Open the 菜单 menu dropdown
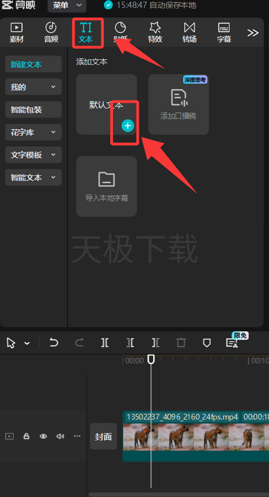This screenshot has width=269, height=497. (67, 5)
